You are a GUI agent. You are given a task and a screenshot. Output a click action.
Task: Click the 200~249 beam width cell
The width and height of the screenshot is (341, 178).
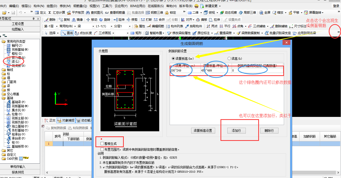click(x=185, y=70)
